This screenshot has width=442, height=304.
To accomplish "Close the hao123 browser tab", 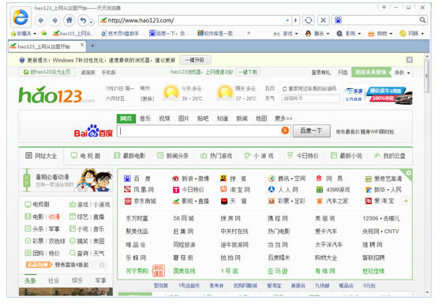I will [x=82, y=45].
